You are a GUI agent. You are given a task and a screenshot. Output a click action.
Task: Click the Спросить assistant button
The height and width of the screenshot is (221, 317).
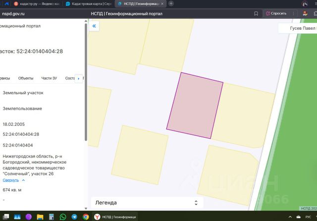276,13
